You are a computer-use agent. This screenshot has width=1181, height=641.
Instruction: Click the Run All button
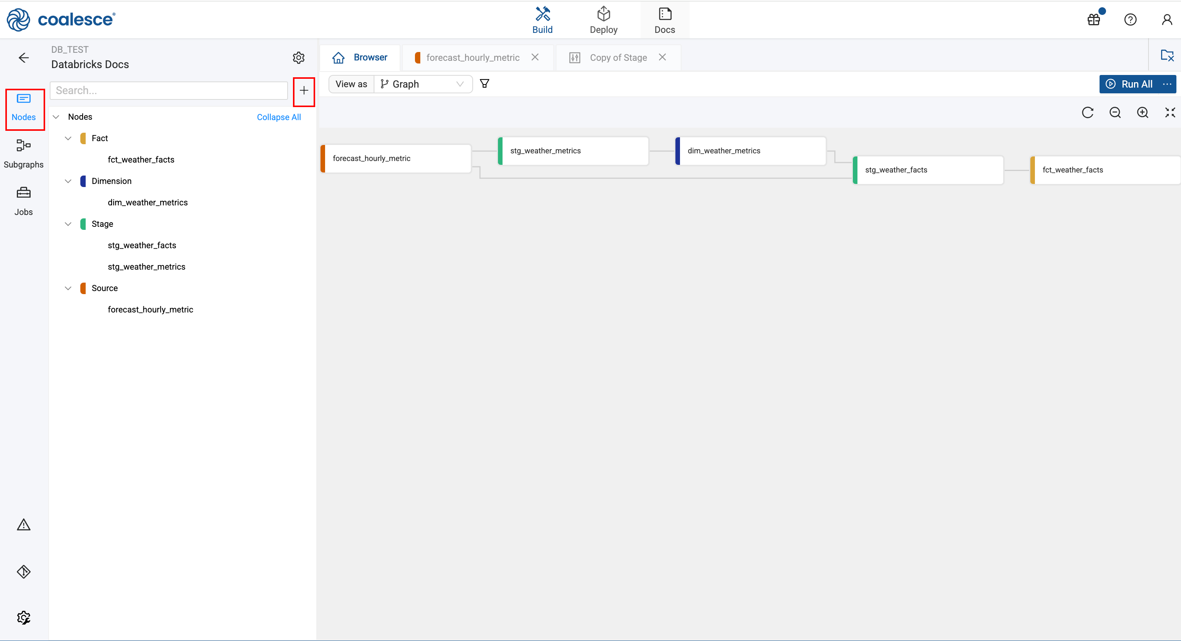click(x=1129, y=84)
